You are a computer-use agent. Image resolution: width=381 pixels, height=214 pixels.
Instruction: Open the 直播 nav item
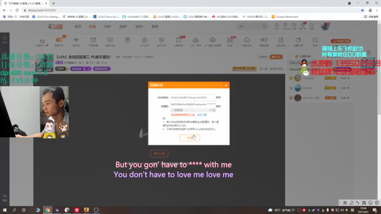(x=92, y=27)
